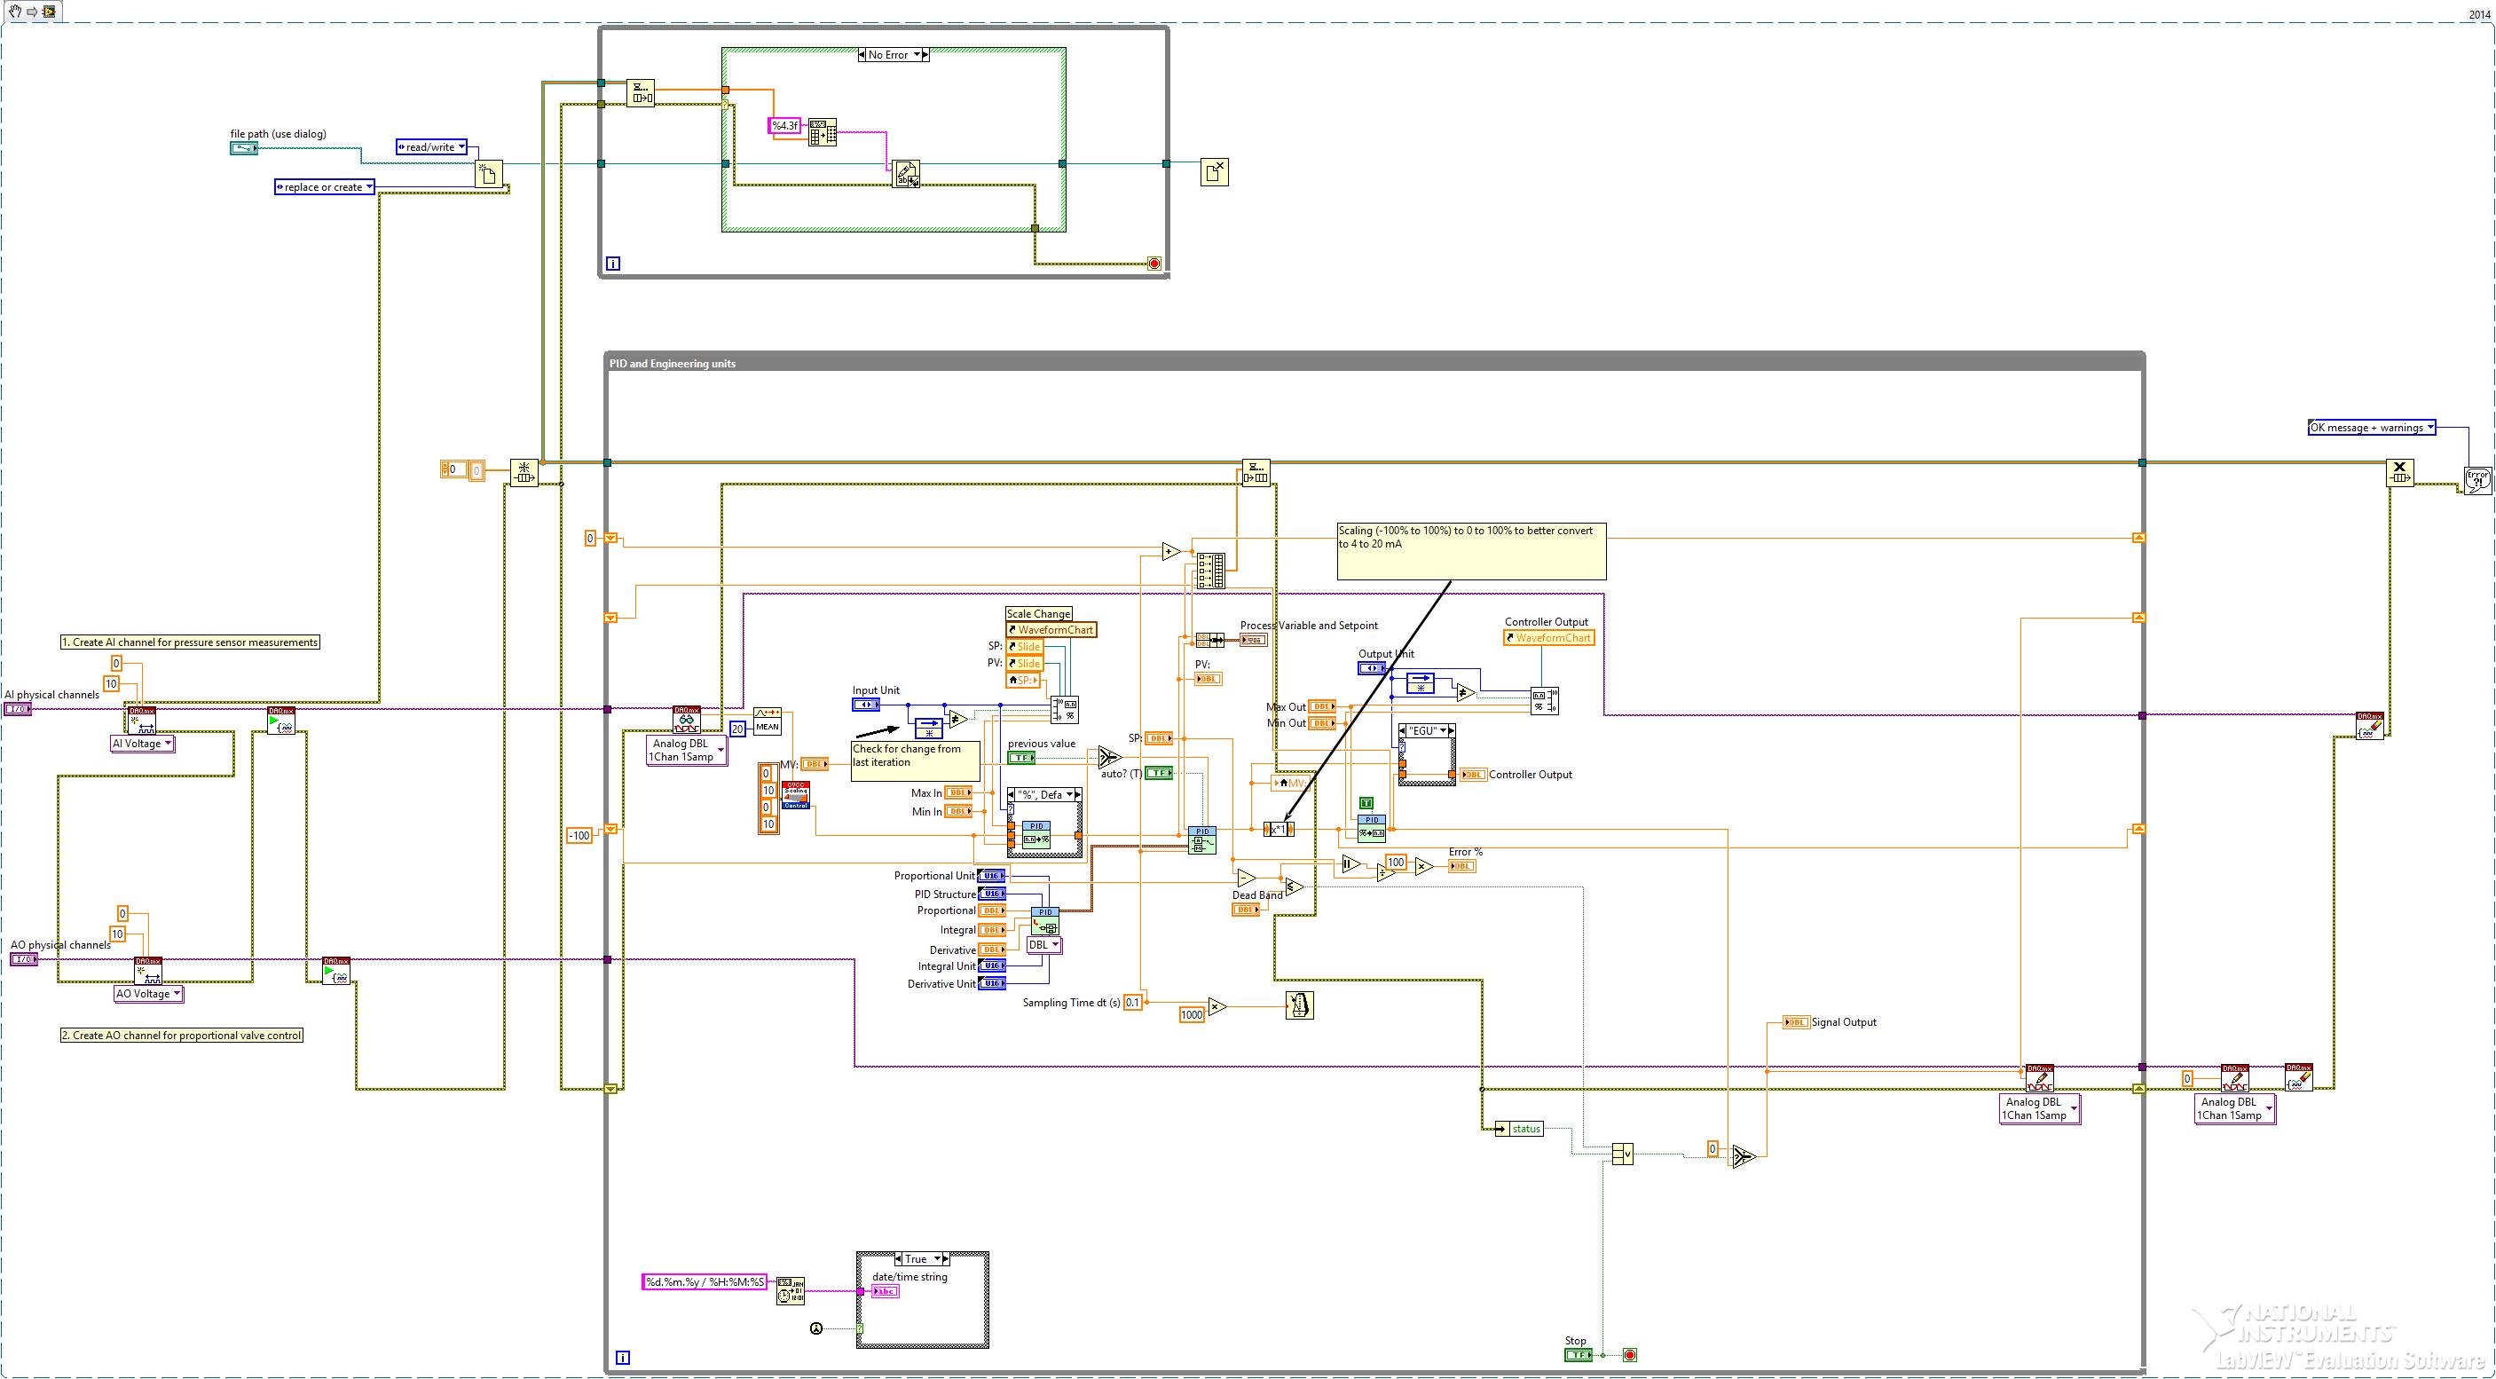Screen dimensions: 2496x1379
Task: Select the Enqueue Element node in the PID loop
Action: point(1256,473)
